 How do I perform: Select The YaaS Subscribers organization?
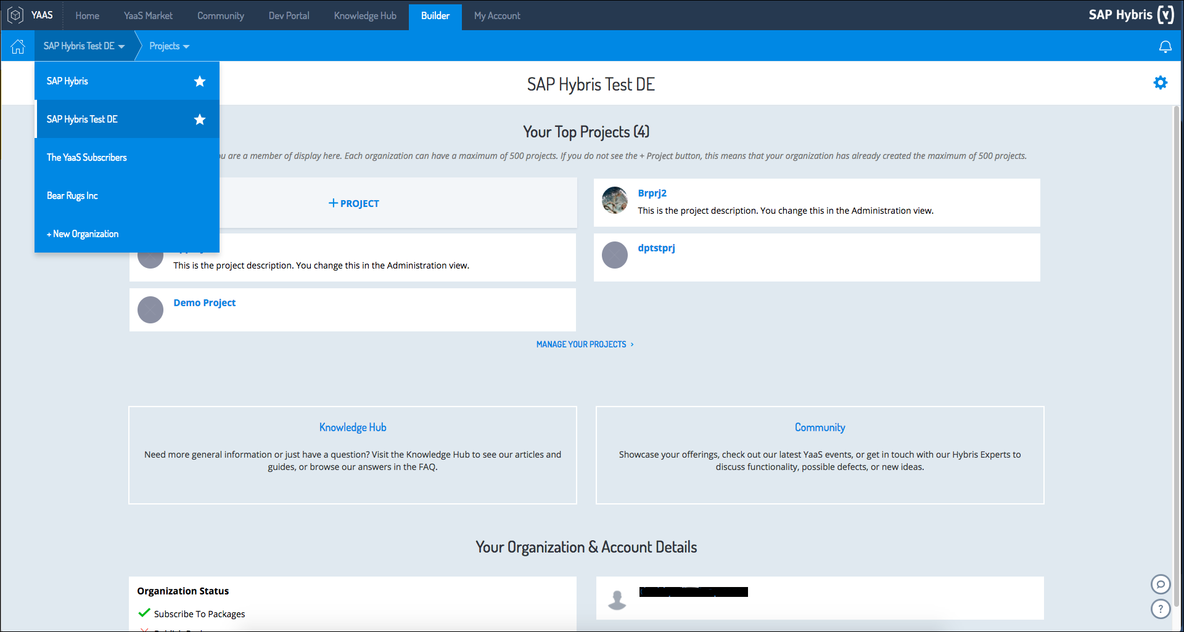pos(87,158)
